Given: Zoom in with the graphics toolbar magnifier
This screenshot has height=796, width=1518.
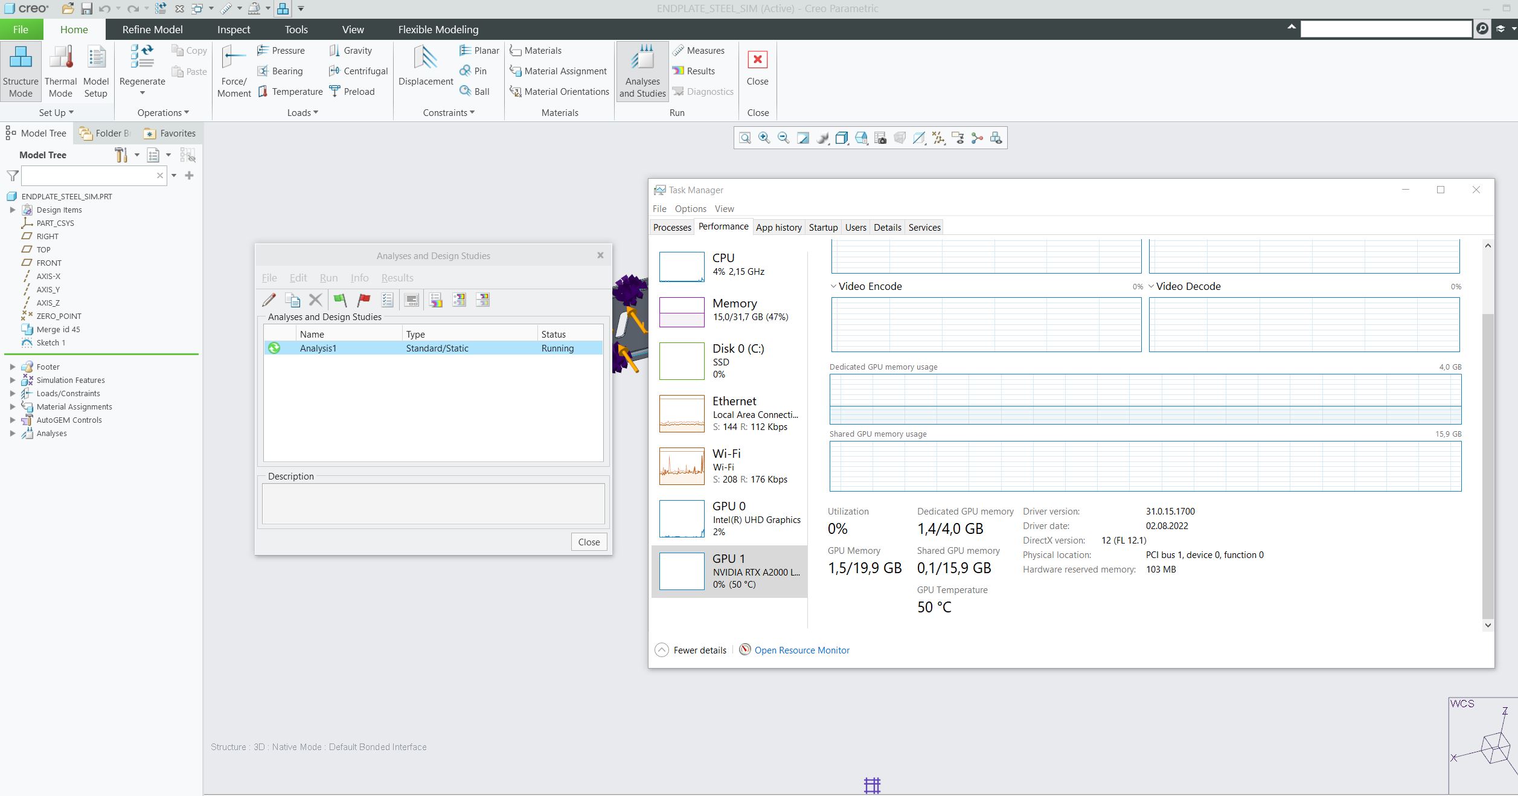Looking at the screenshot, I should 763,138.
